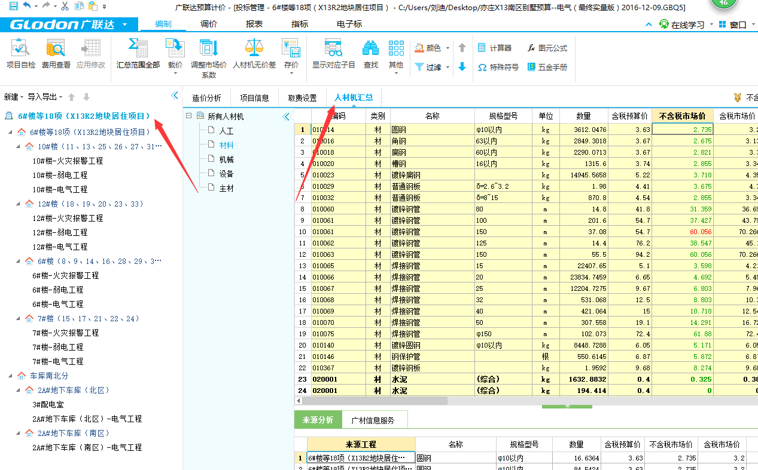Open the 导入导出 dropdown
Viewport: 758px width, 470px height.
[45, 97]
